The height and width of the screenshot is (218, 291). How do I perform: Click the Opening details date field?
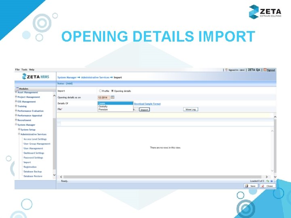104,98
